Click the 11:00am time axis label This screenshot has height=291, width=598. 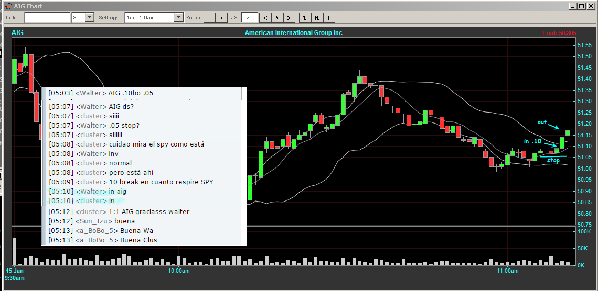click(x=508, y=271)
